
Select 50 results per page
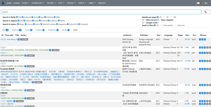pyautogui.click(x=164, y=17)
